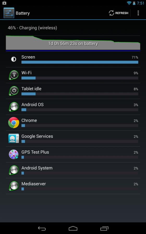Tap the Home navigation button
This screenshot has width=146, height=234.
pyautogui.click(x=73, y=228)
